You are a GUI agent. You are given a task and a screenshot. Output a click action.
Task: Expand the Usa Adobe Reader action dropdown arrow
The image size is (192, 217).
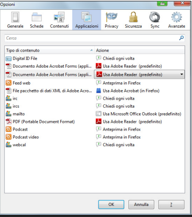[x=182, y=74]
